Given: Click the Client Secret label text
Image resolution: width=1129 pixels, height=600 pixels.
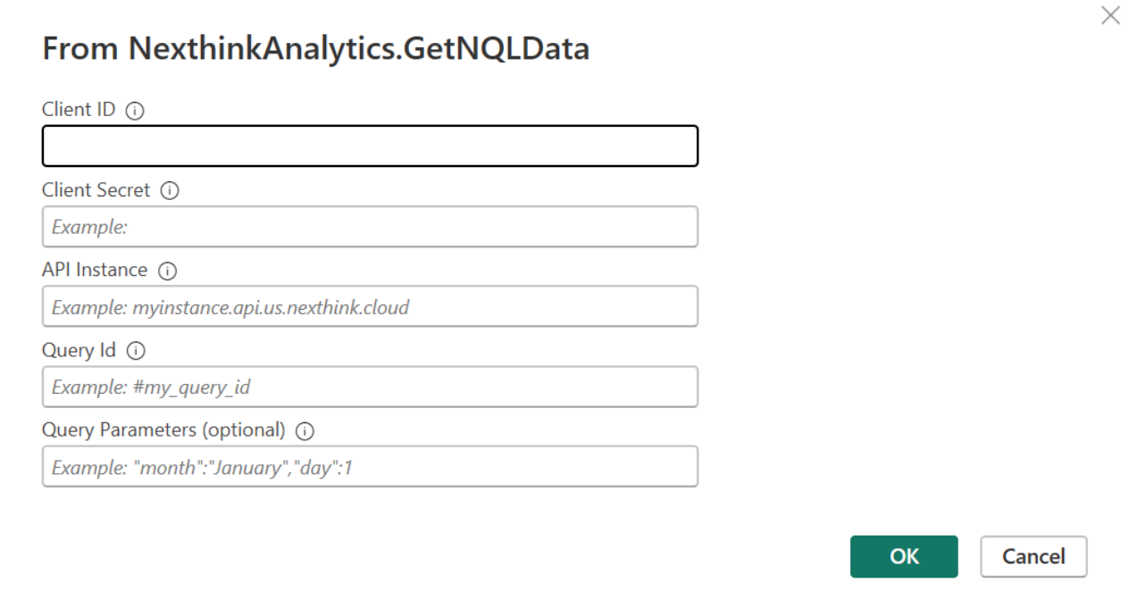Looking at the screenshot, I should click(x=96, y=190).
